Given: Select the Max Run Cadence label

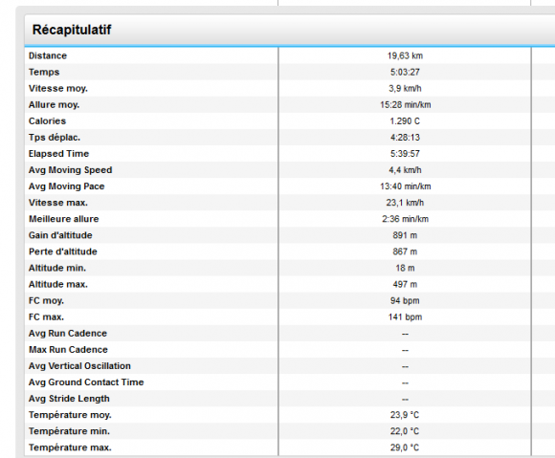Looking at the screenshot, I should click(68, 349).
